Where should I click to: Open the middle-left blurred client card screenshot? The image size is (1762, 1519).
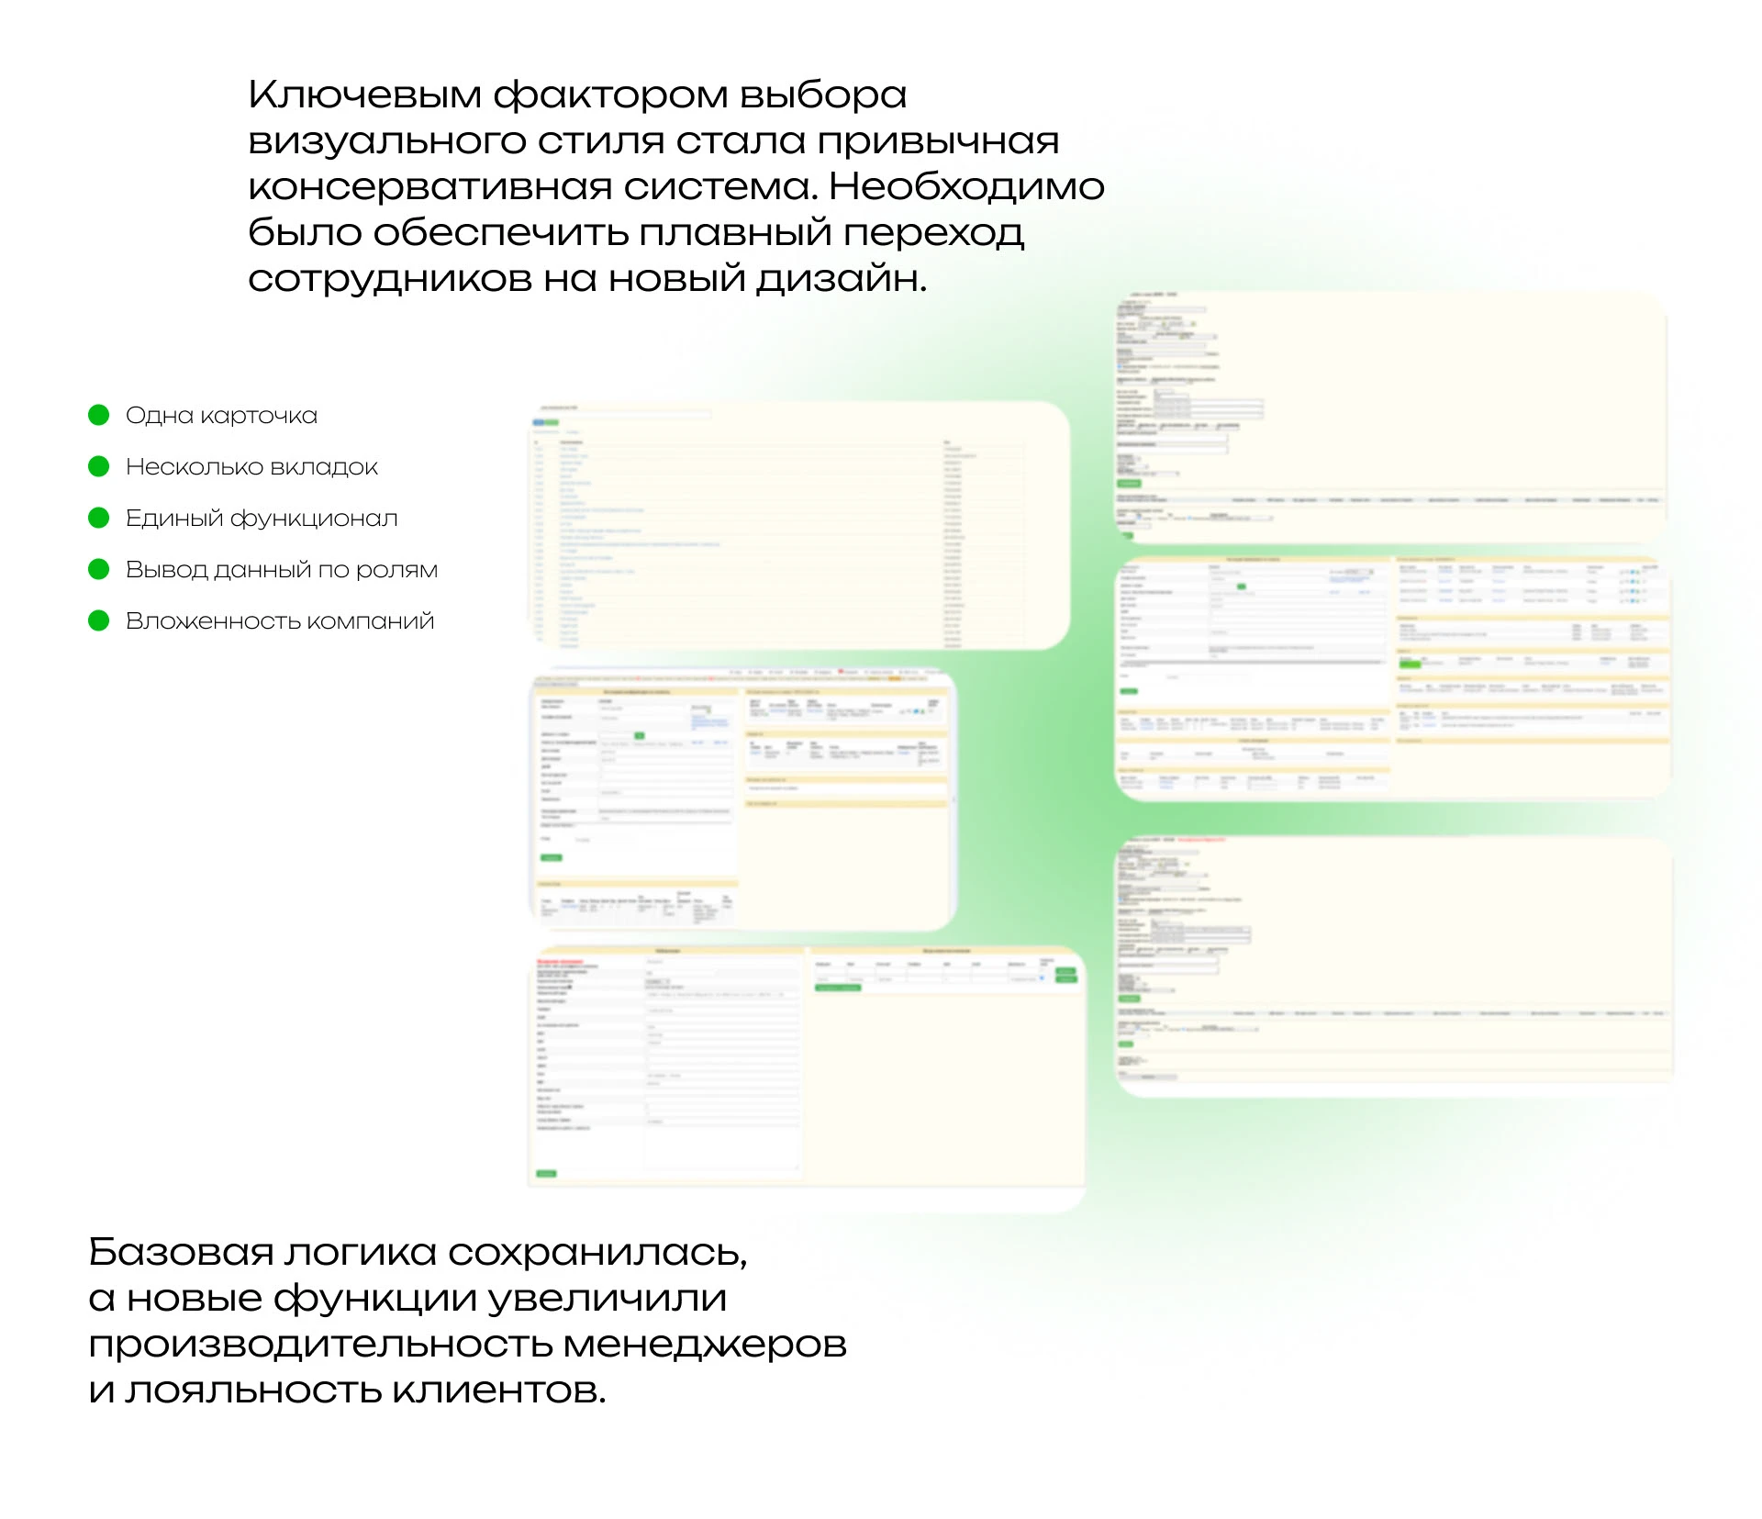[743, 799]
